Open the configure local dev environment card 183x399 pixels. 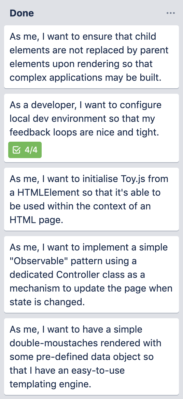click(x=91, y=128)
